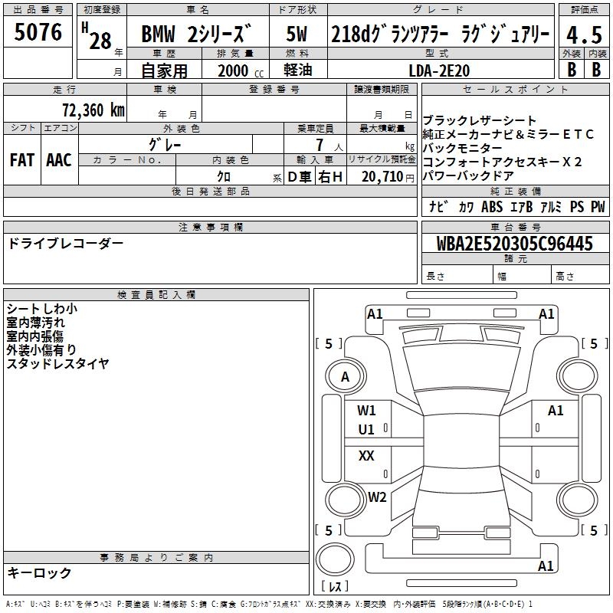Select the exterior color グレー
The image size is (613, 613).
pyautogui.click(x=165, y=145)
